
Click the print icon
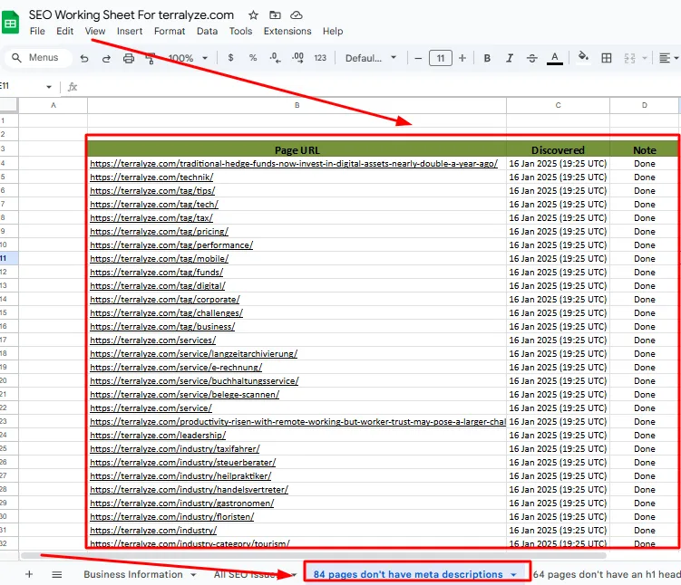[129, 58]
